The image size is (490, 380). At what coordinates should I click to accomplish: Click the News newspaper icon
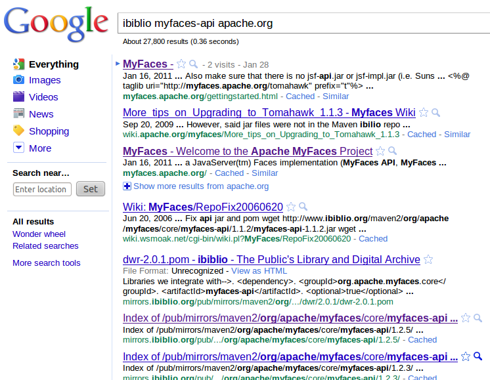coord(19,114)
